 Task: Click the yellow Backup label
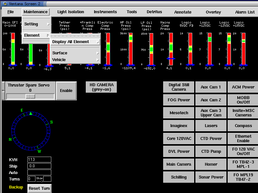tap(16, 187)
